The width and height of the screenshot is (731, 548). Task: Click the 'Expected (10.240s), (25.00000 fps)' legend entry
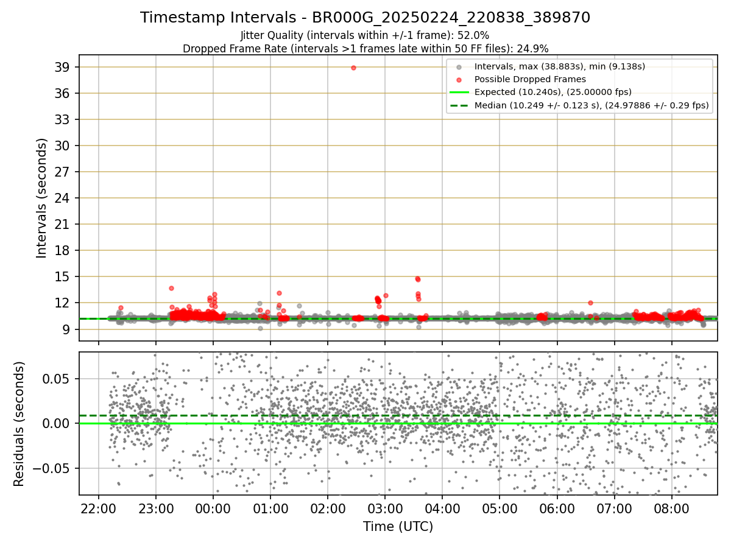[x=553, y=92]
